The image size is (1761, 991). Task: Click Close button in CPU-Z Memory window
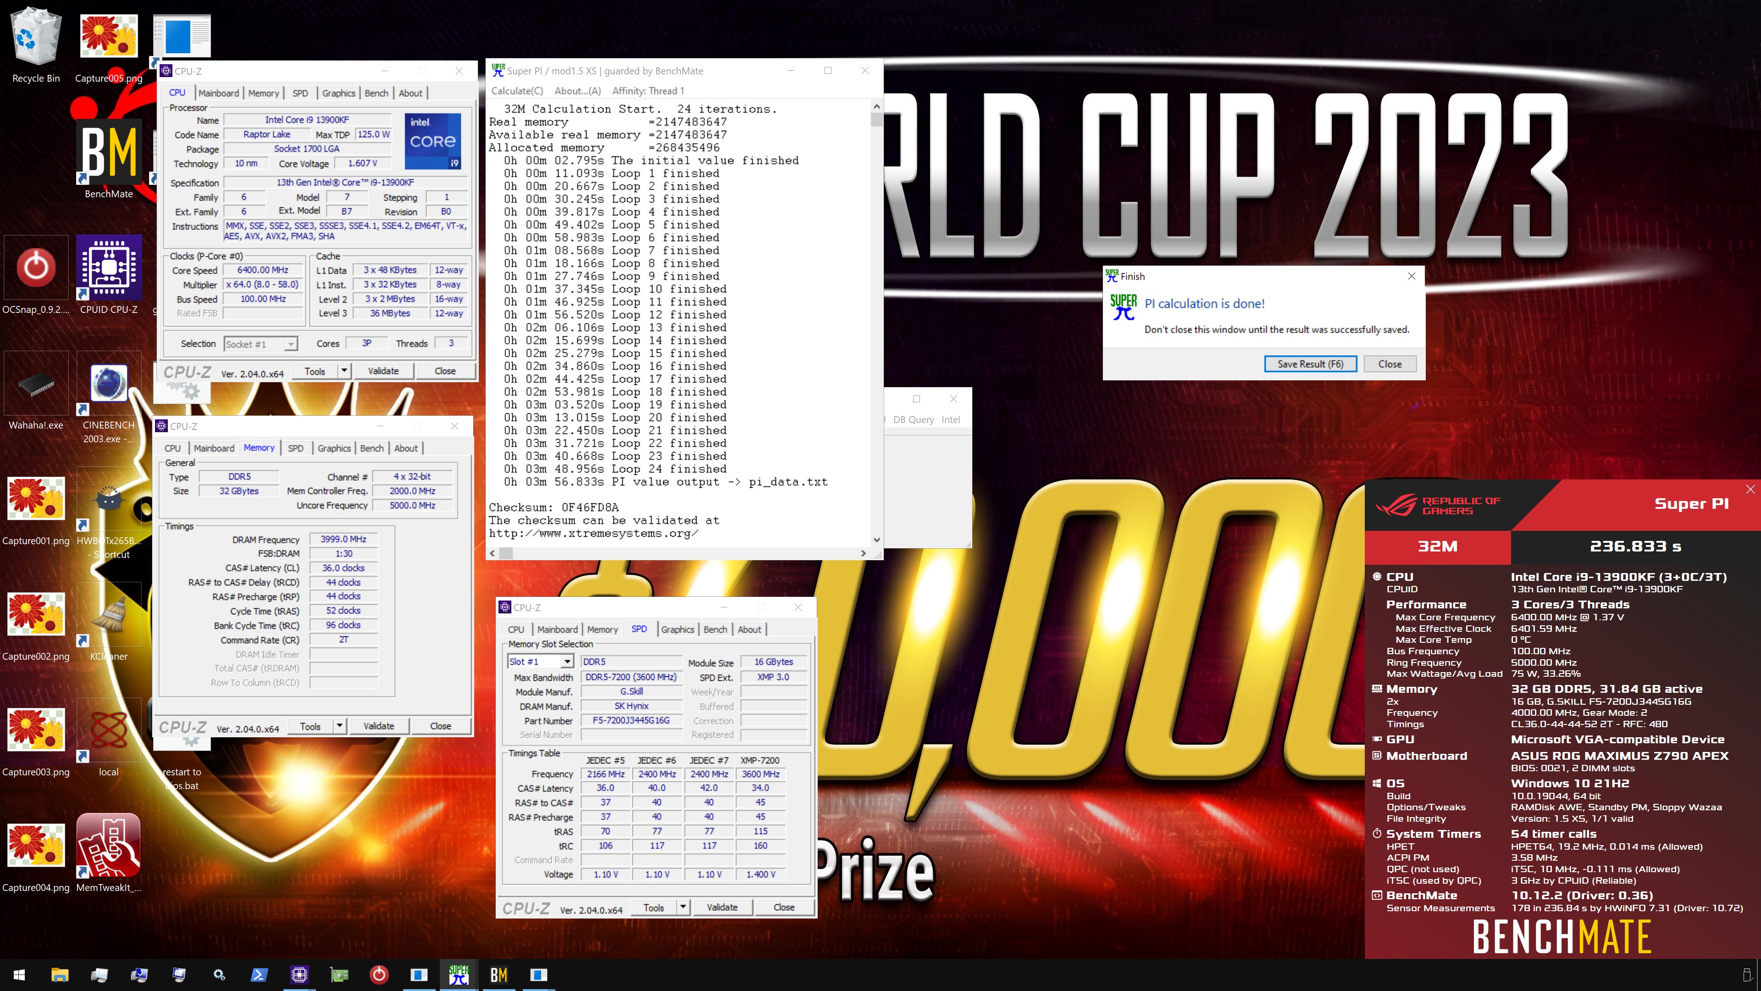click(x=440, y=726)
